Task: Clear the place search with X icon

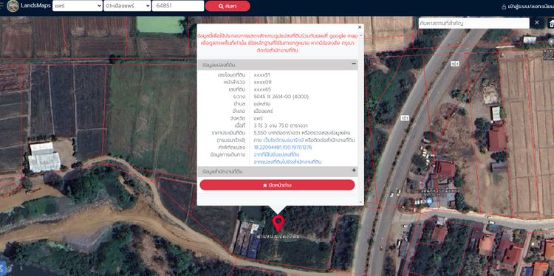Action: coord(537,23)
